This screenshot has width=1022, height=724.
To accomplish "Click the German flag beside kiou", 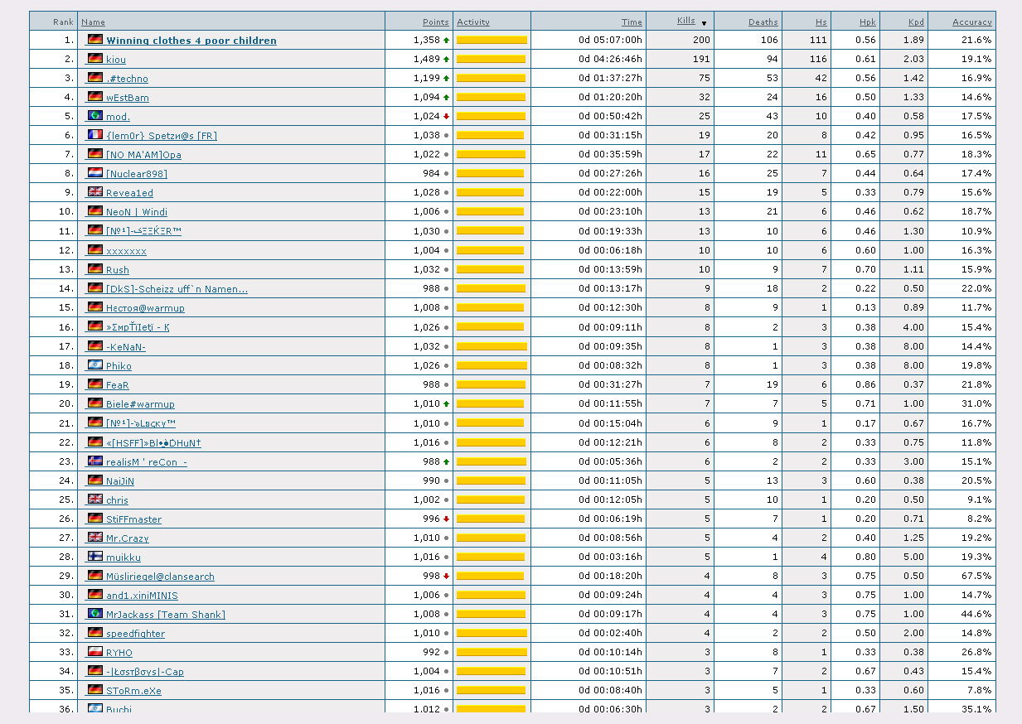I will click(x=95, y=59).
